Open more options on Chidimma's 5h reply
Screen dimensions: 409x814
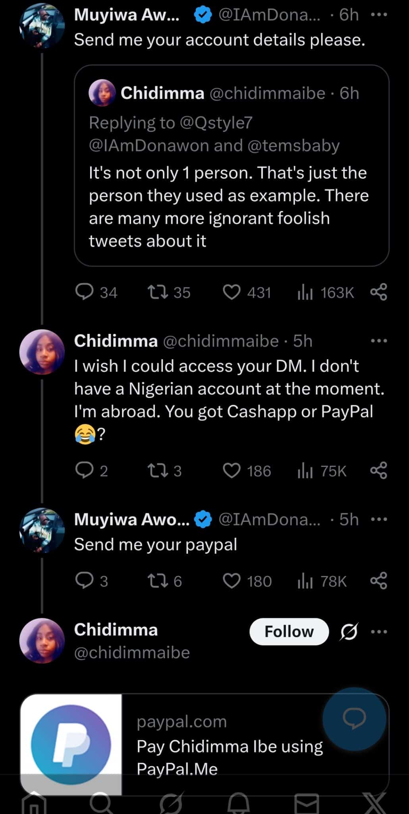(379, 341)
